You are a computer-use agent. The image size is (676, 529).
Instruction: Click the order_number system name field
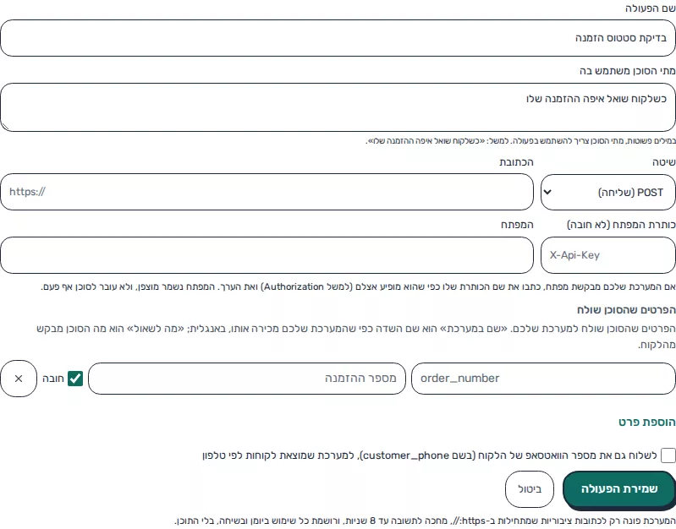[543, 379]
